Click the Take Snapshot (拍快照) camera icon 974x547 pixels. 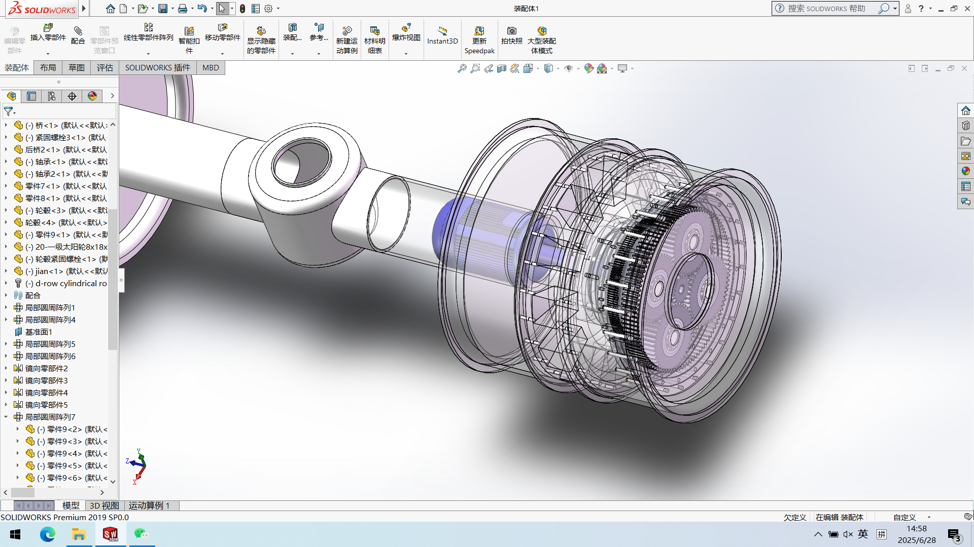coord(511,31)
